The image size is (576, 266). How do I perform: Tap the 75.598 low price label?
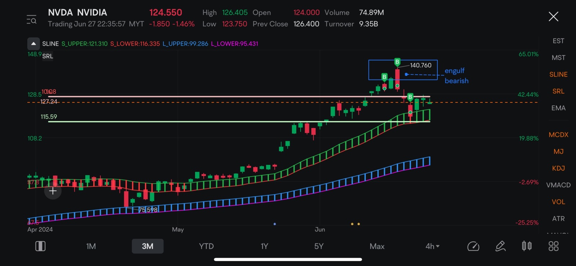point(148,210)
